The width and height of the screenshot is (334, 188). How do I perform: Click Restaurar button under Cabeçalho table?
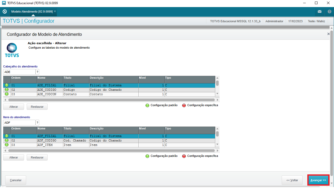coord(37,107)
